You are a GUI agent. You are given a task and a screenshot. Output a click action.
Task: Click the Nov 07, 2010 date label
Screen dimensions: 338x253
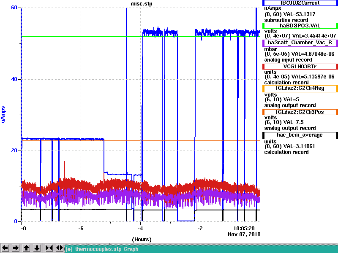pyautogui.click(x=244, y=234)
